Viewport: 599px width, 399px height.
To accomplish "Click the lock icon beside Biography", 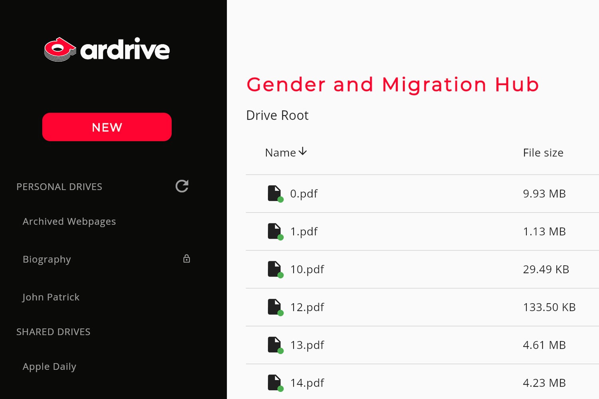I will point(186,259).
